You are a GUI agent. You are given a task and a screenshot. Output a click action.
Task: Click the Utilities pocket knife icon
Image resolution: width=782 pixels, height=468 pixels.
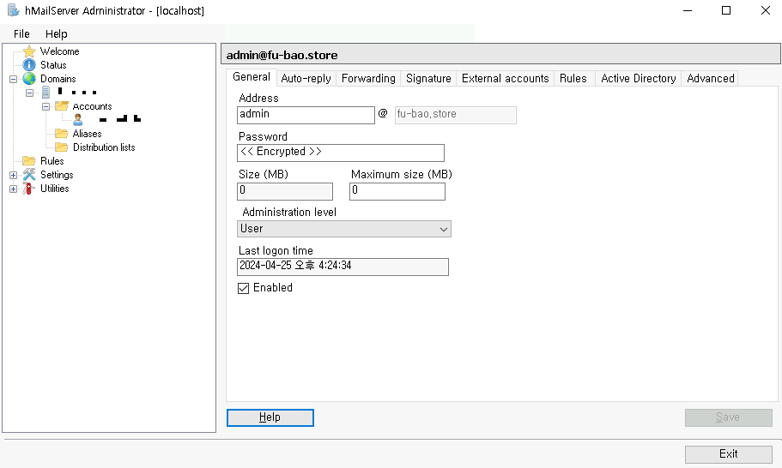click(28, 189)
